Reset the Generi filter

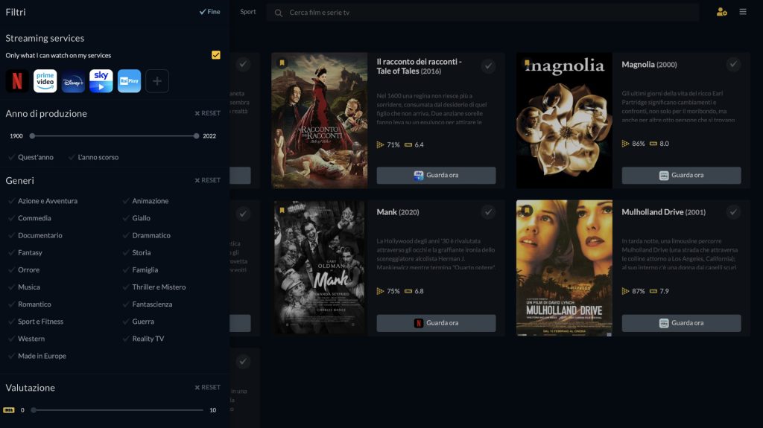[x=208, y=180]
